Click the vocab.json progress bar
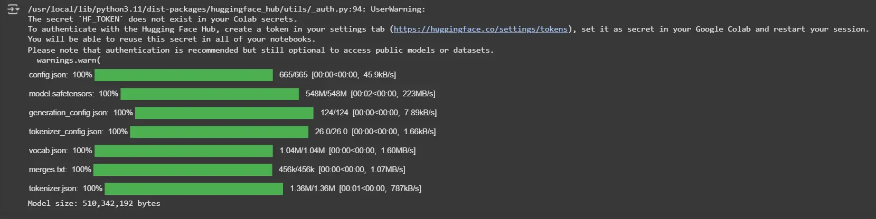This screenshot has width=876, height=219. pyautogui.click(x=184, y=151)
